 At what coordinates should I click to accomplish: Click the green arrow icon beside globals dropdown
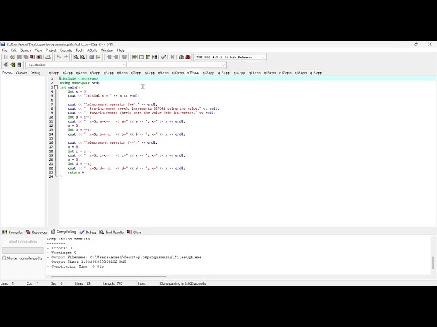pos(12,65)
